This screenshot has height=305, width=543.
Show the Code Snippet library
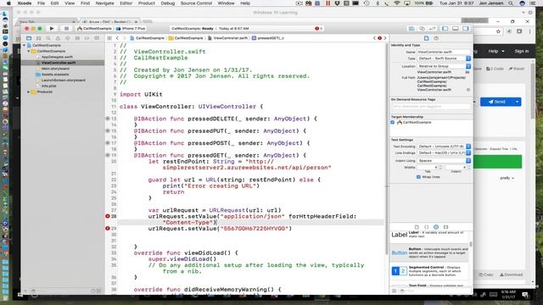tap(426, 227)
